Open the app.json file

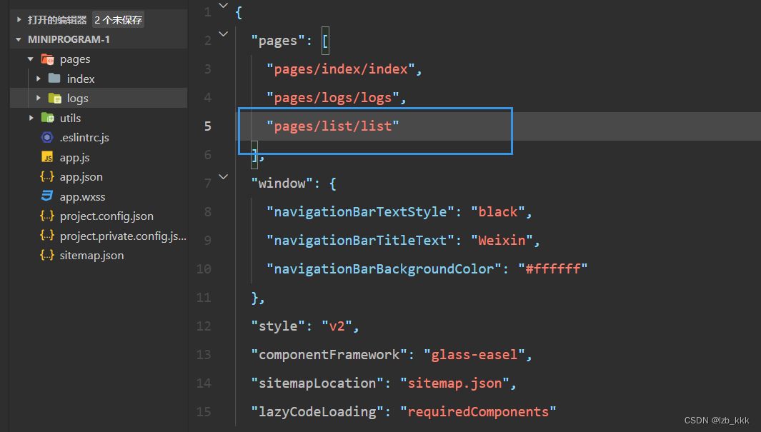click(x=81, y=178)
